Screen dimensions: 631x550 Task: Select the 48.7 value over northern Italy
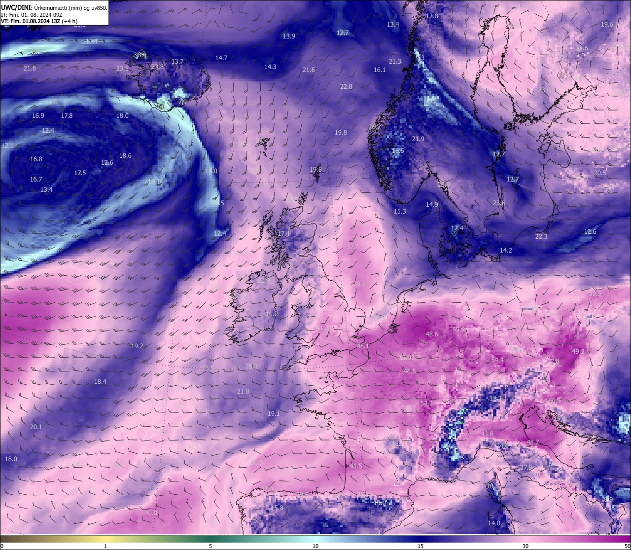(533, 442)
